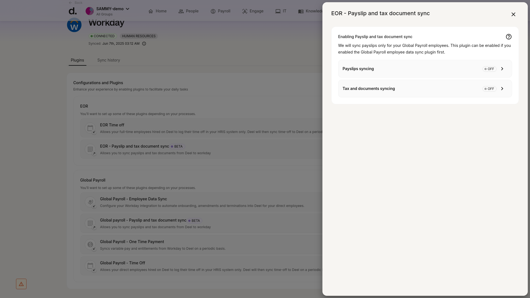The width and height of the screenshot is (530, 298).
Task: Click the Workday logo icon
Action: click(x=74, y=25)
